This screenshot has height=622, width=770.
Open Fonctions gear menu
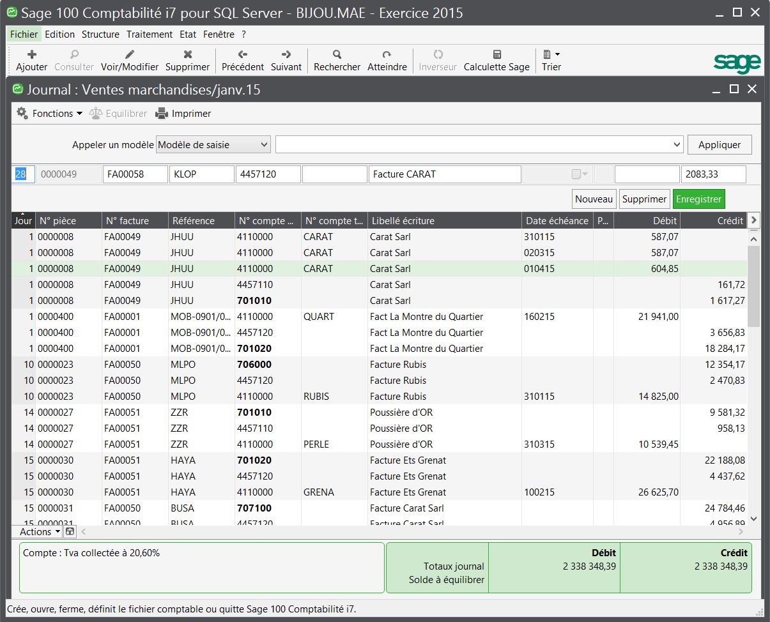pos(49,113)
